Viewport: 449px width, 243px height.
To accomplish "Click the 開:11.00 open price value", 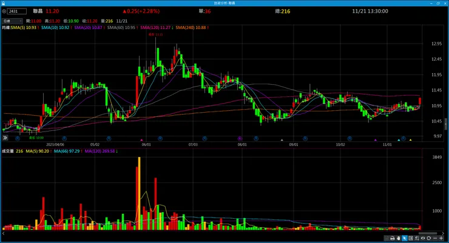I will (x=33, y=21).
